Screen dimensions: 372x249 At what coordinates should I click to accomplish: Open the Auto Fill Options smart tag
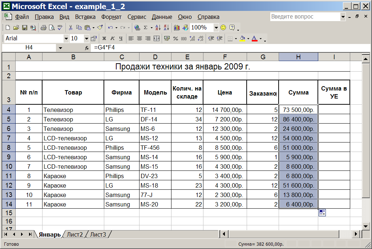point(322,213)
